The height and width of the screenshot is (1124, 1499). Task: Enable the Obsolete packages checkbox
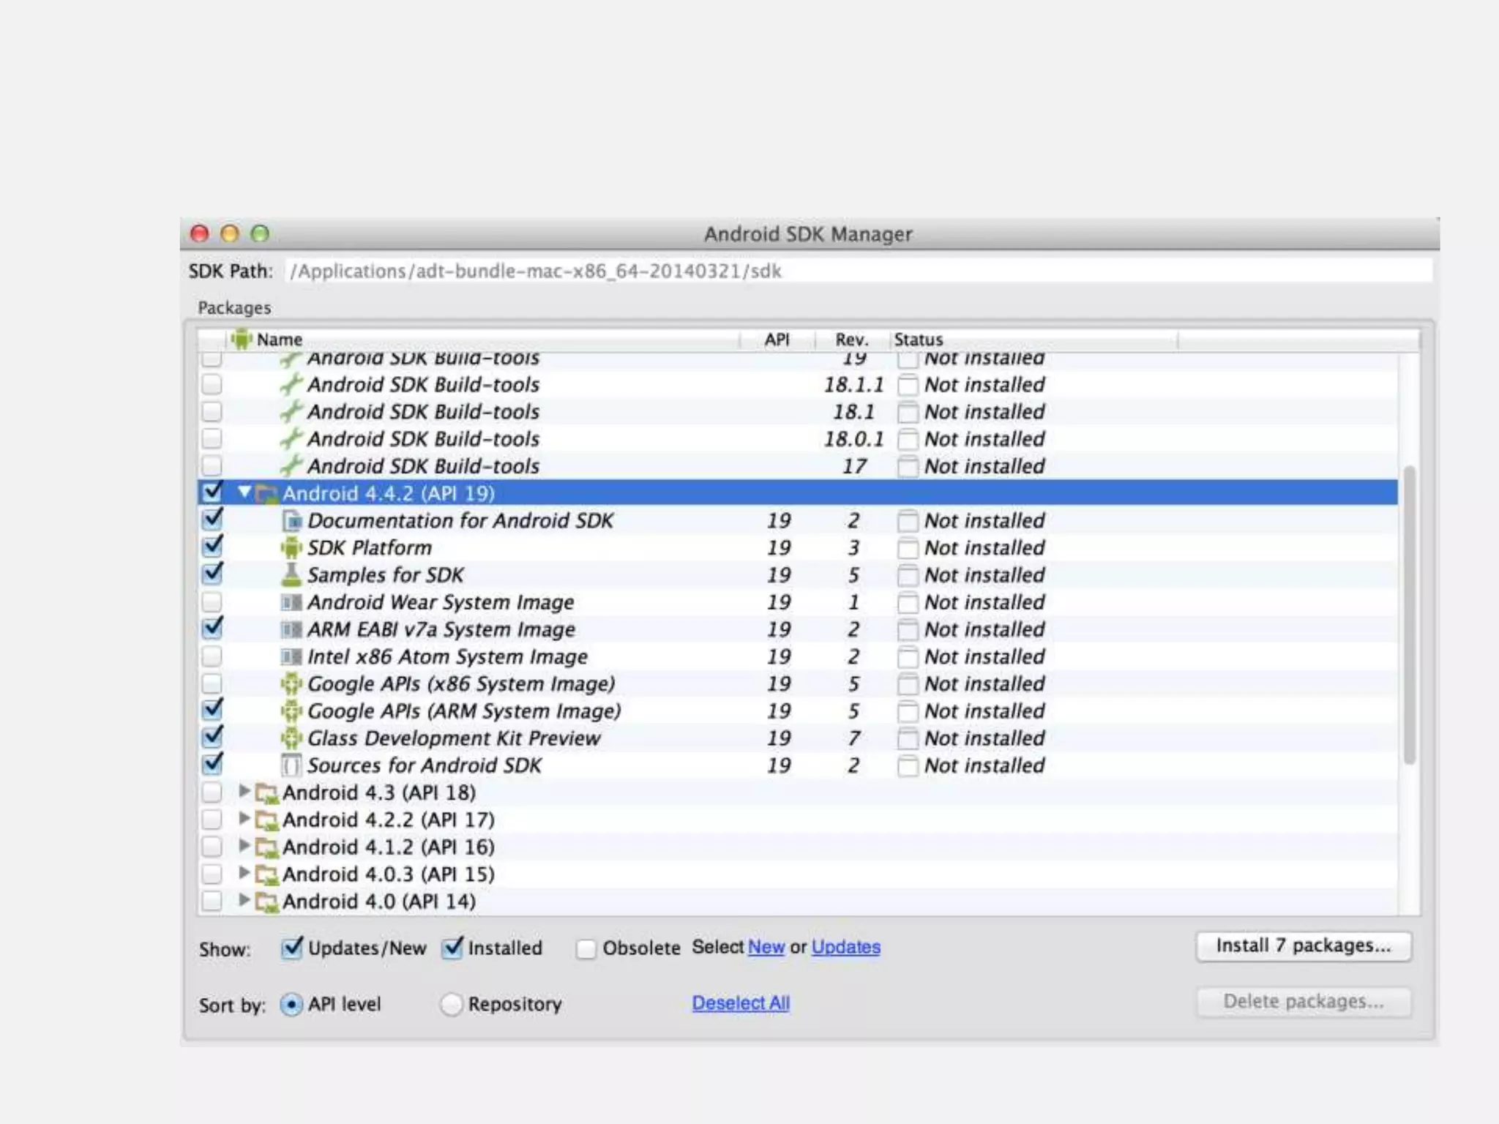pyautogui.click(x=586, y=949)
